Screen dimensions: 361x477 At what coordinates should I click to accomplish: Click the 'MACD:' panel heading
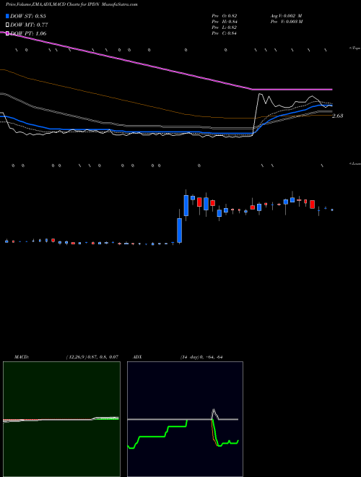22,357
